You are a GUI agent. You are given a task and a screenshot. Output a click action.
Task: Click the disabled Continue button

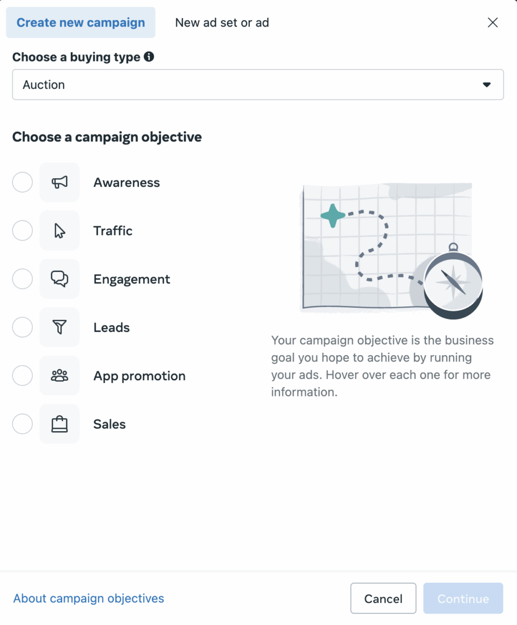pyautogui.click(x=463, y=598)
